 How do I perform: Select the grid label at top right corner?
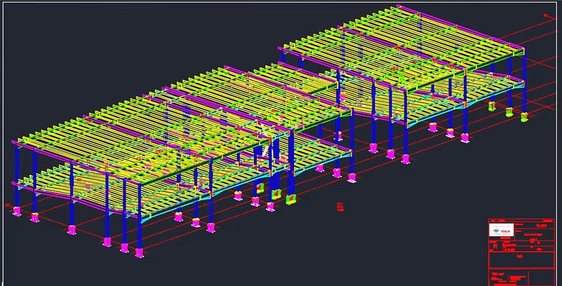[547, 15]
